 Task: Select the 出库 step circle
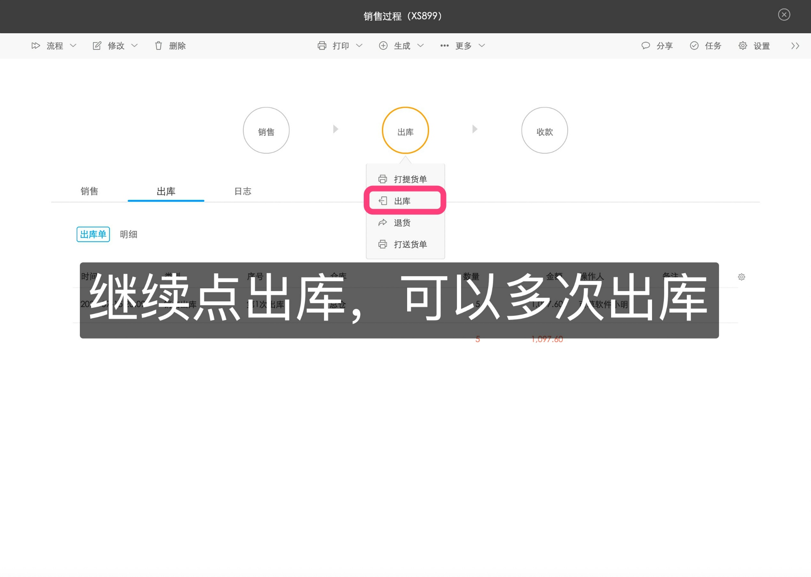(x=405, y=131)
